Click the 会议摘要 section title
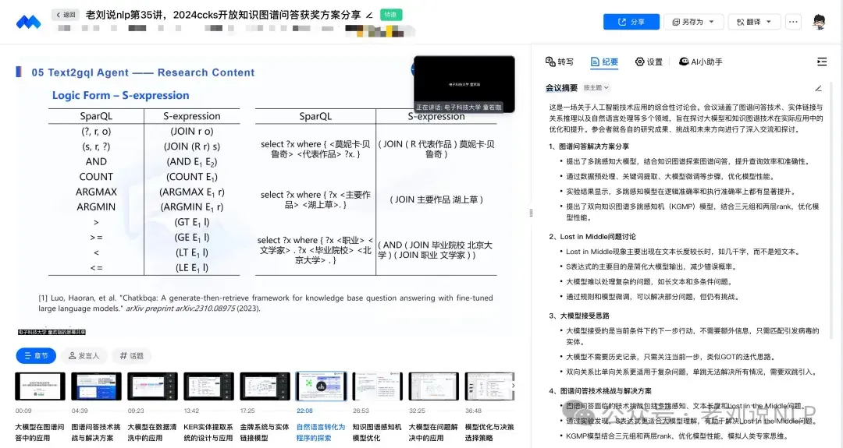843x448 pixels. [x=561, y=87]
